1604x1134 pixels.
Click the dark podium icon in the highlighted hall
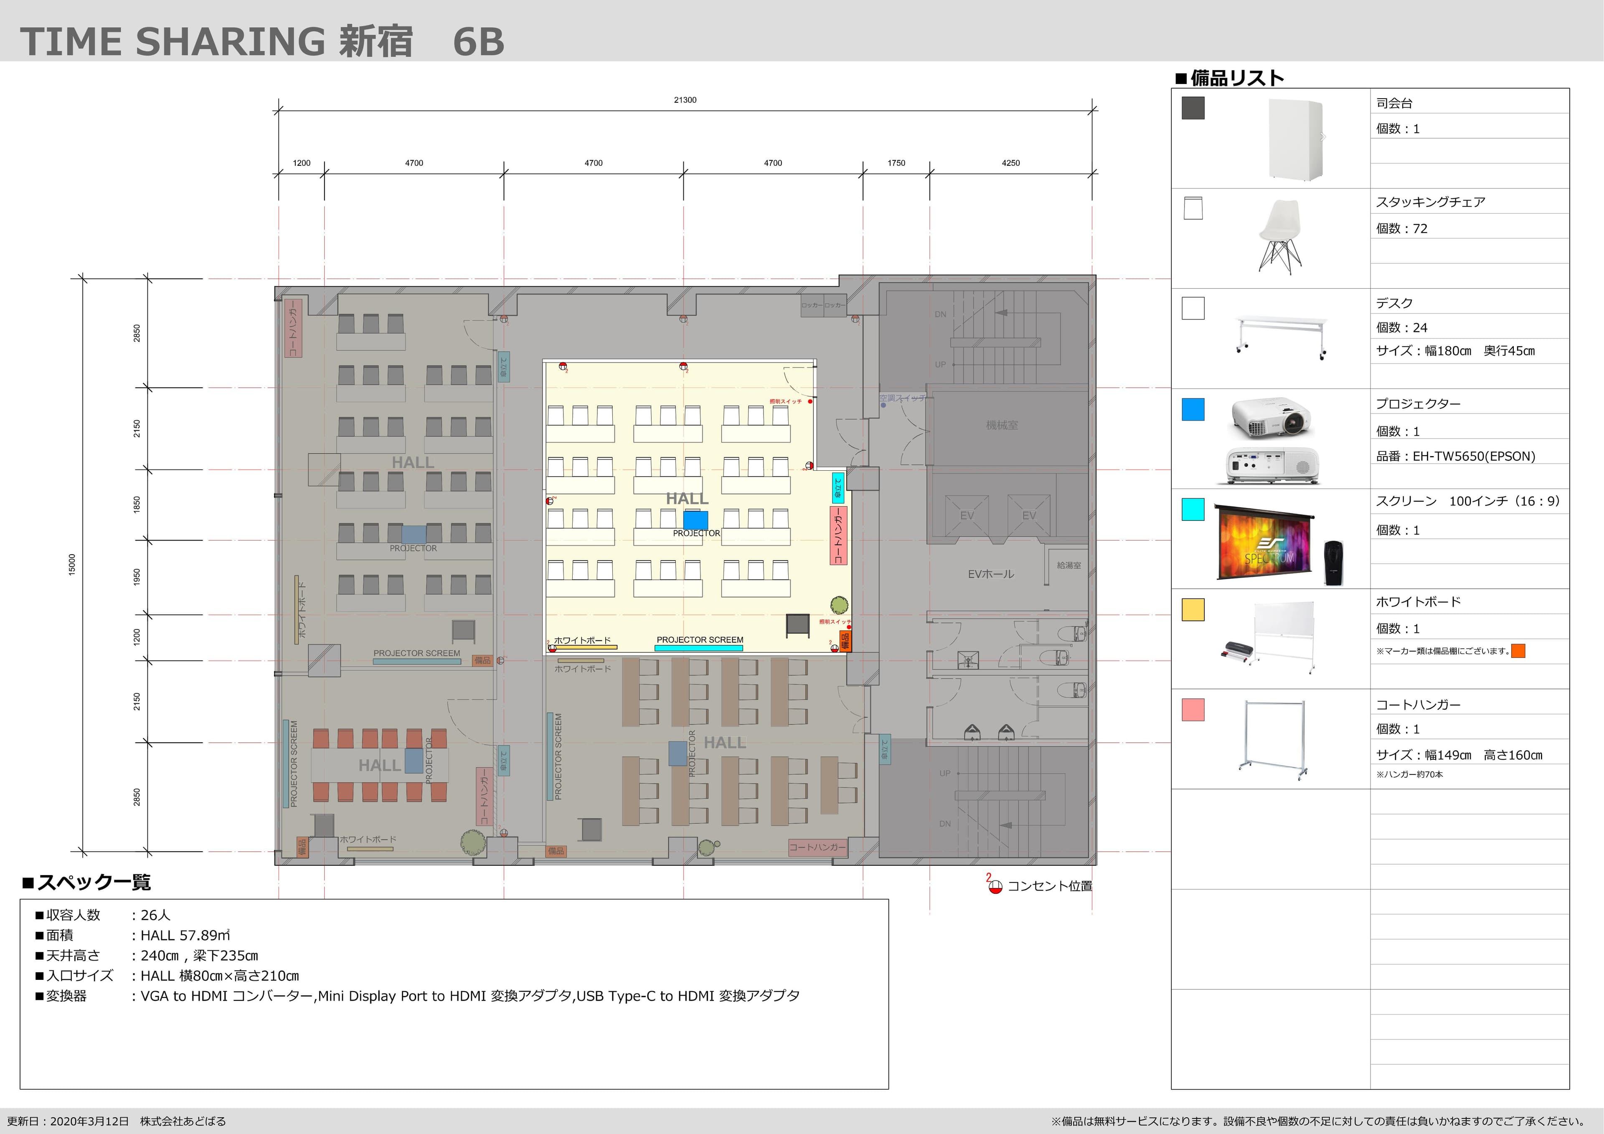[798, 624]
